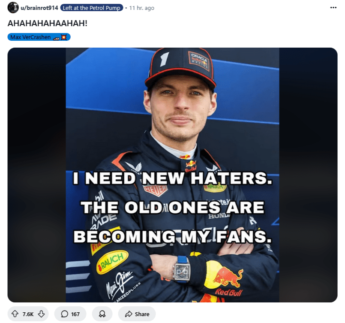Image resolution: width=345 pixels, height=323 pixels.
Task: Open the post title 'AHAHAHAHAAHAH!'
Action: (47, 23)
